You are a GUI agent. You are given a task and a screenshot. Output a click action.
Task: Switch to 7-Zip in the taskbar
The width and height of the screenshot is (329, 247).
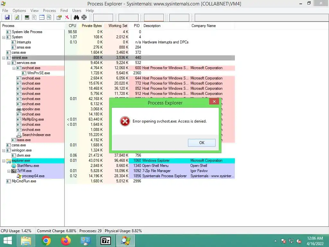tap(106, 241)
